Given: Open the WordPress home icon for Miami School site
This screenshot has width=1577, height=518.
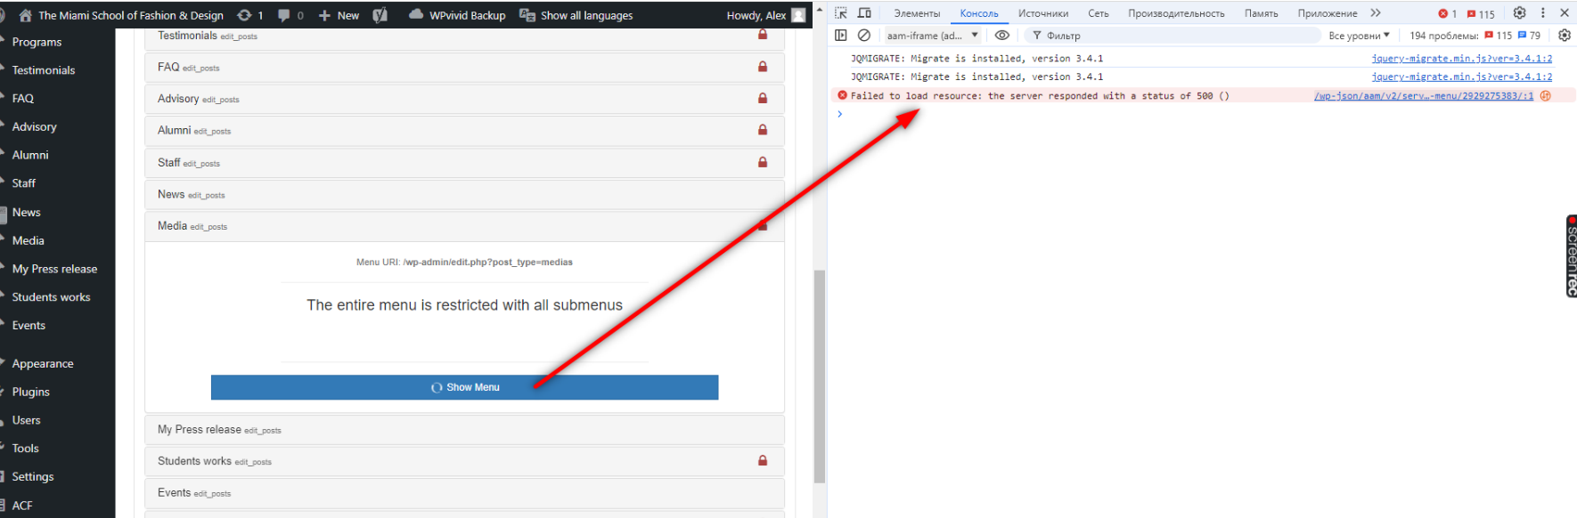Looking at the screenshot, I should tap(25, 15).
